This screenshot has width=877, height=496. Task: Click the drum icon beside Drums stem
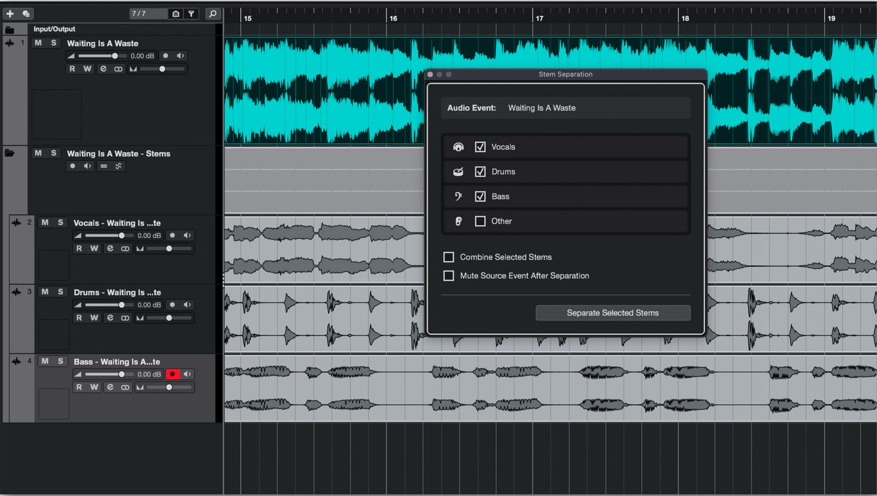tap(458, 171)
